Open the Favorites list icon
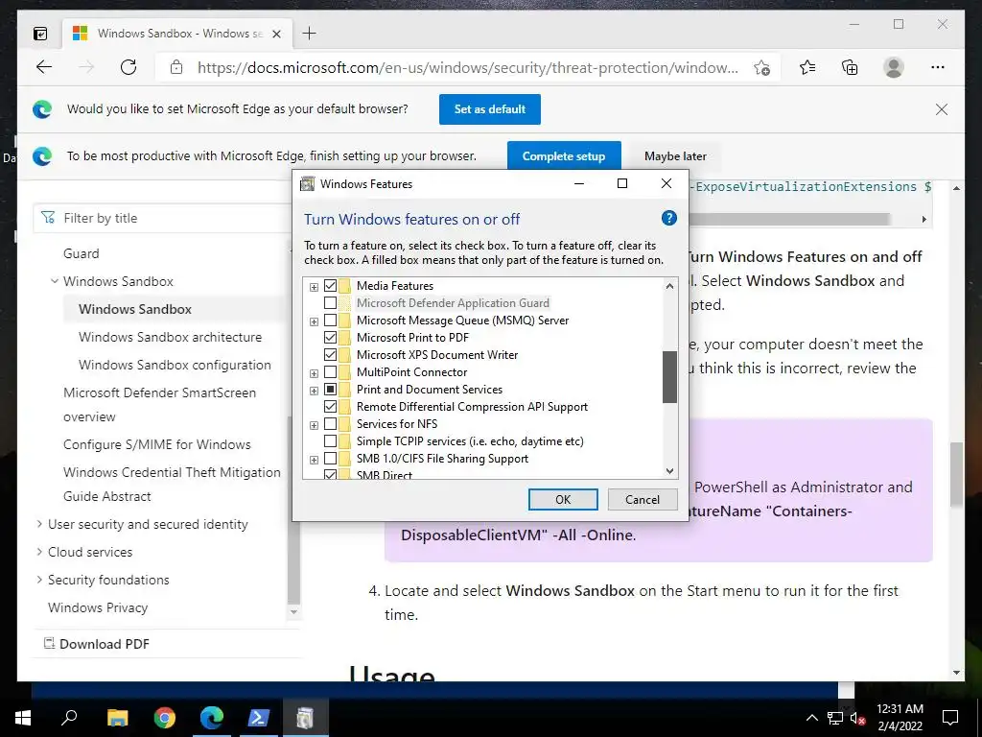 point(807,67)
